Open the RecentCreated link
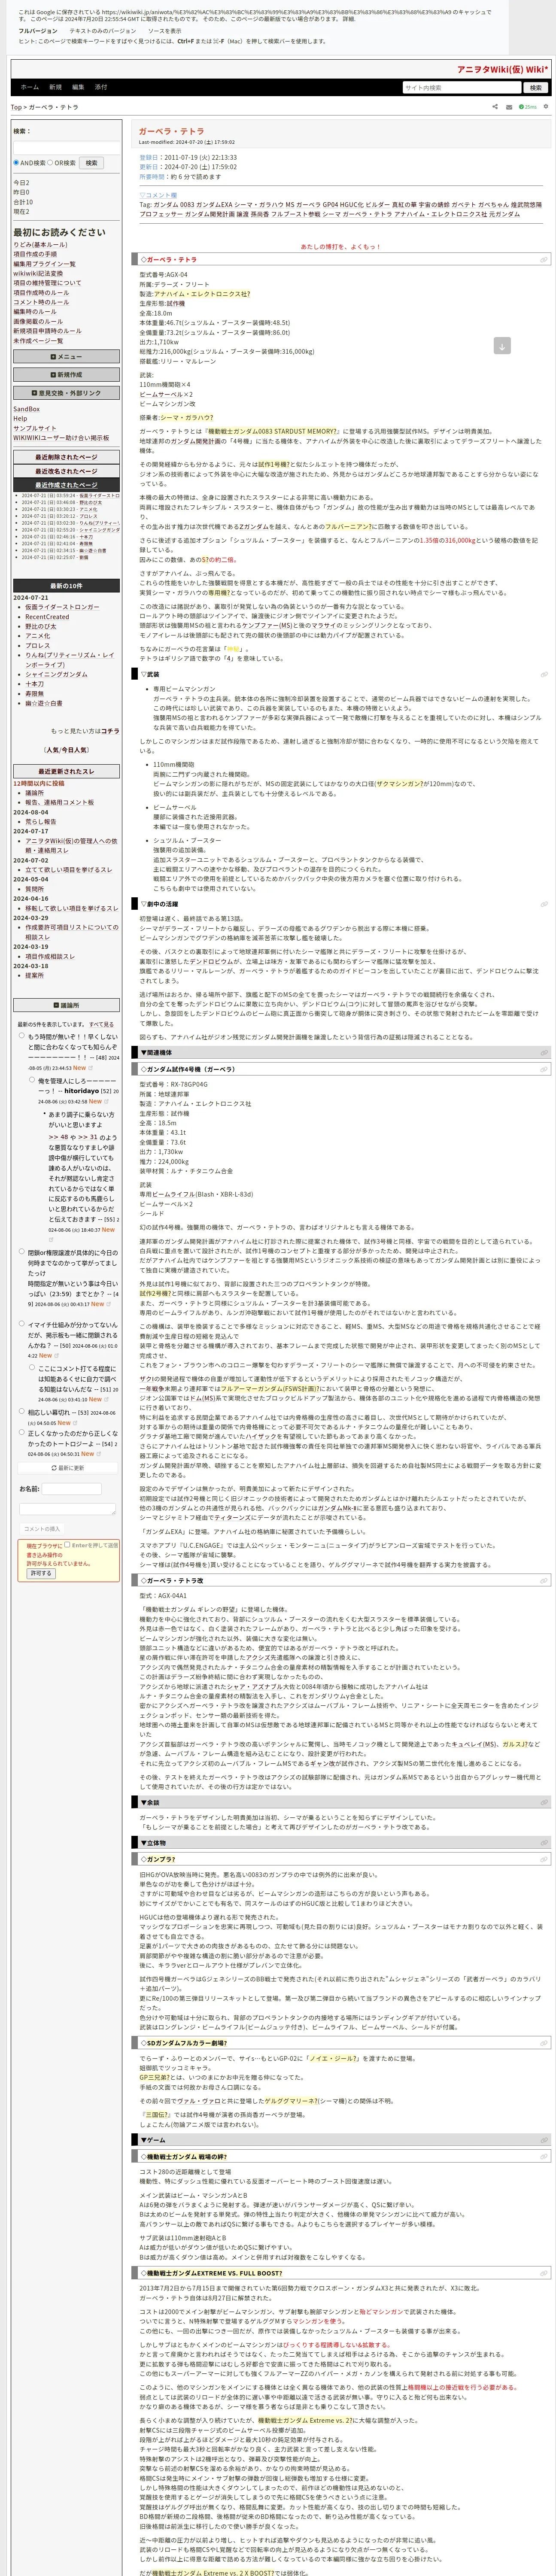The image size is (556, 2576). [x=47, y=617]
